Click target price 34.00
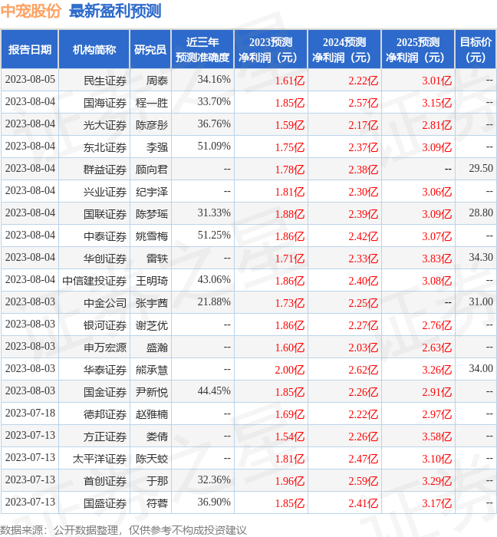Viewport: 497px width, 537px height. coord(481,369)
